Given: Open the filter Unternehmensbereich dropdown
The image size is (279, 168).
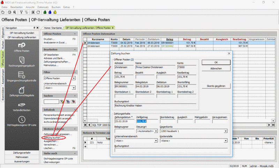Looking at the screenshot, I should pyautogui.click(x=74, y=88).
